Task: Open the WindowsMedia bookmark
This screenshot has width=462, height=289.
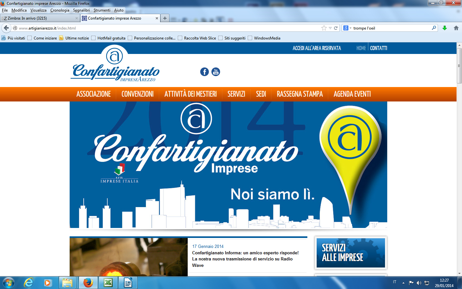Action: [264, 38]
